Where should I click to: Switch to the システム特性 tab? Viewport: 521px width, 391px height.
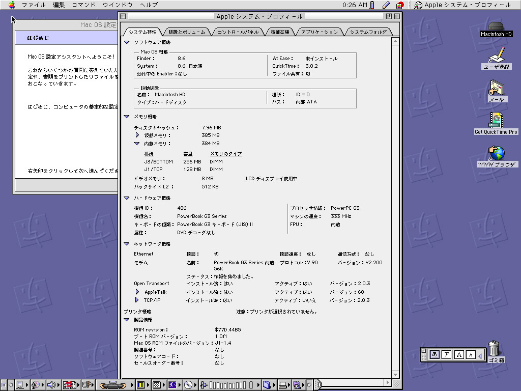coord(142,32)
